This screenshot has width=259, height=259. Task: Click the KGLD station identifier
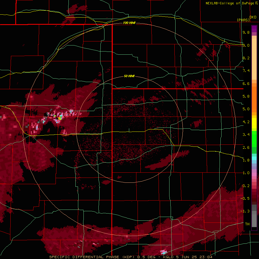168,257
